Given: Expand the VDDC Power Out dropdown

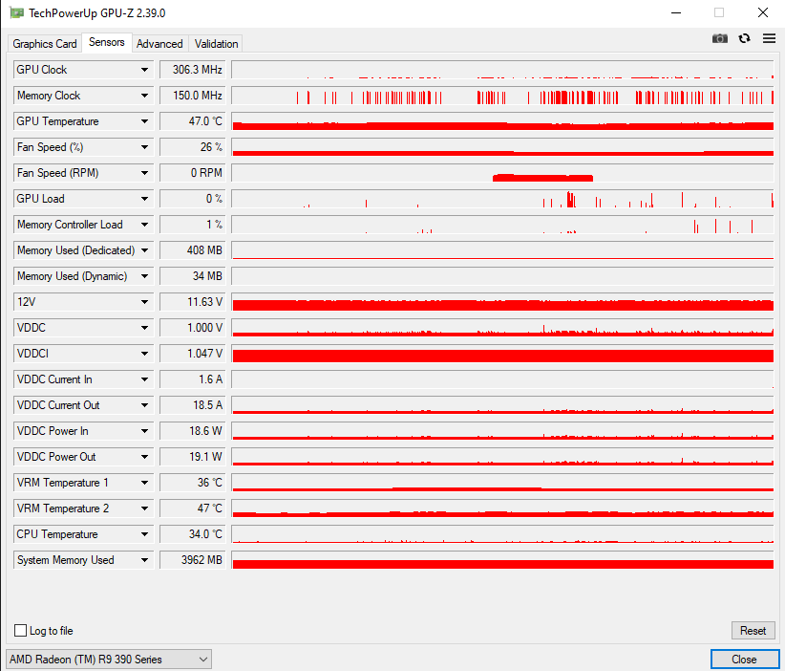Looking at the screenshot, I should (x=144, y=457).
